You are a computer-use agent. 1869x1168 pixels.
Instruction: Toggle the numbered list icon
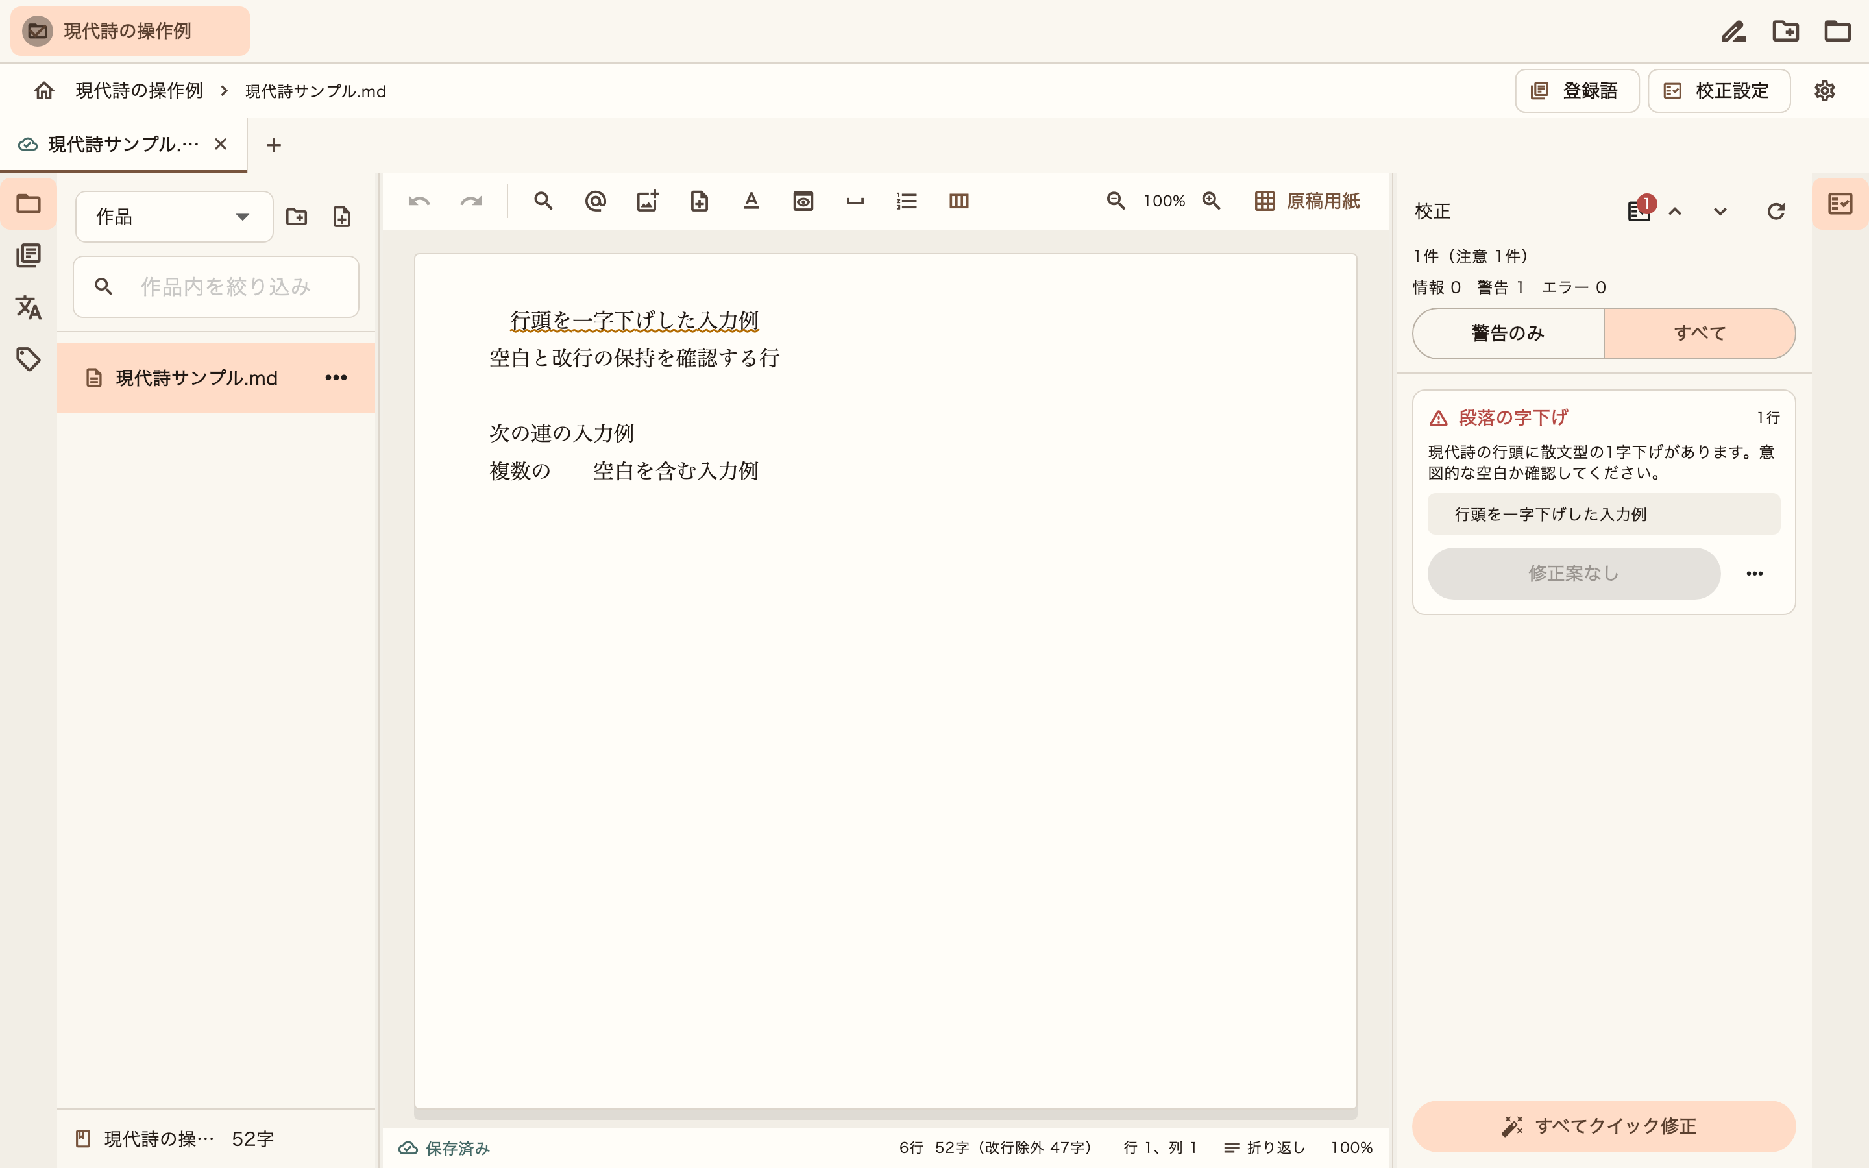pyautogui.click(x=907, y=201)
